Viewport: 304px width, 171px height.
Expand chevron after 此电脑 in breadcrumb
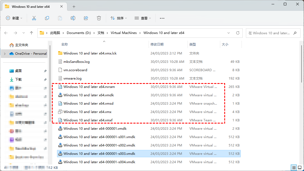tap(64, 33)
